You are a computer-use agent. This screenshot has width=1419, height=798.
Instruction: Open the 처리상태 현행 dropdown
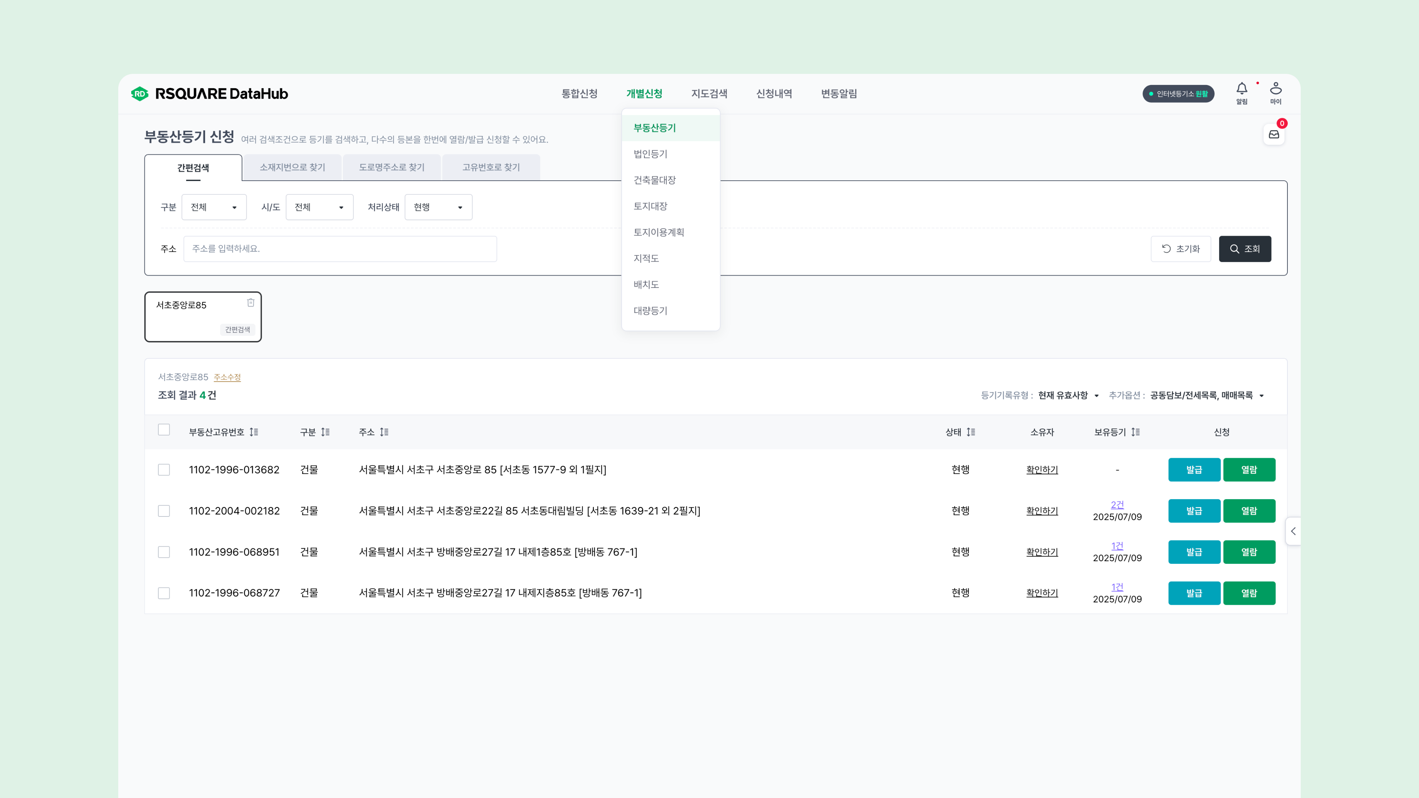[x=438, y=207]
